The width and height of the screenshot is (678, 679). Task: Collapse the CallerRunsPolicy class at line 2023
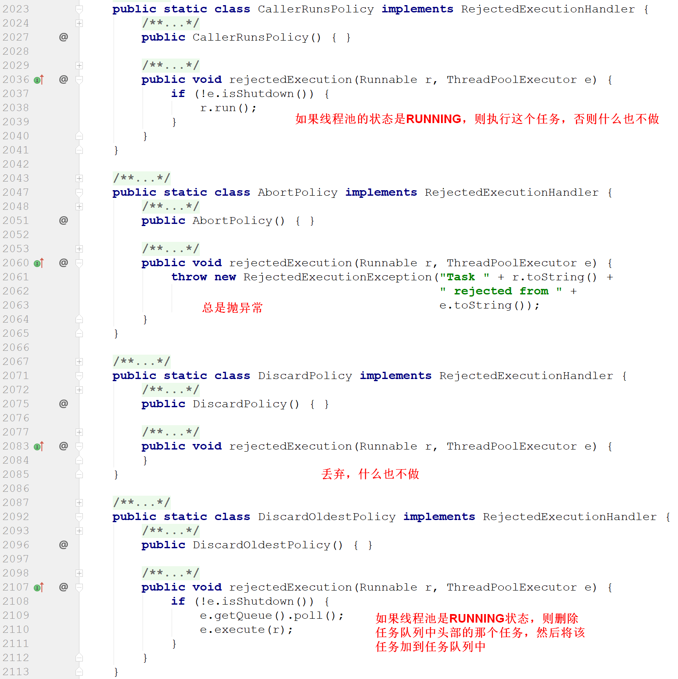pyautogui.click(x=79, y=9)
